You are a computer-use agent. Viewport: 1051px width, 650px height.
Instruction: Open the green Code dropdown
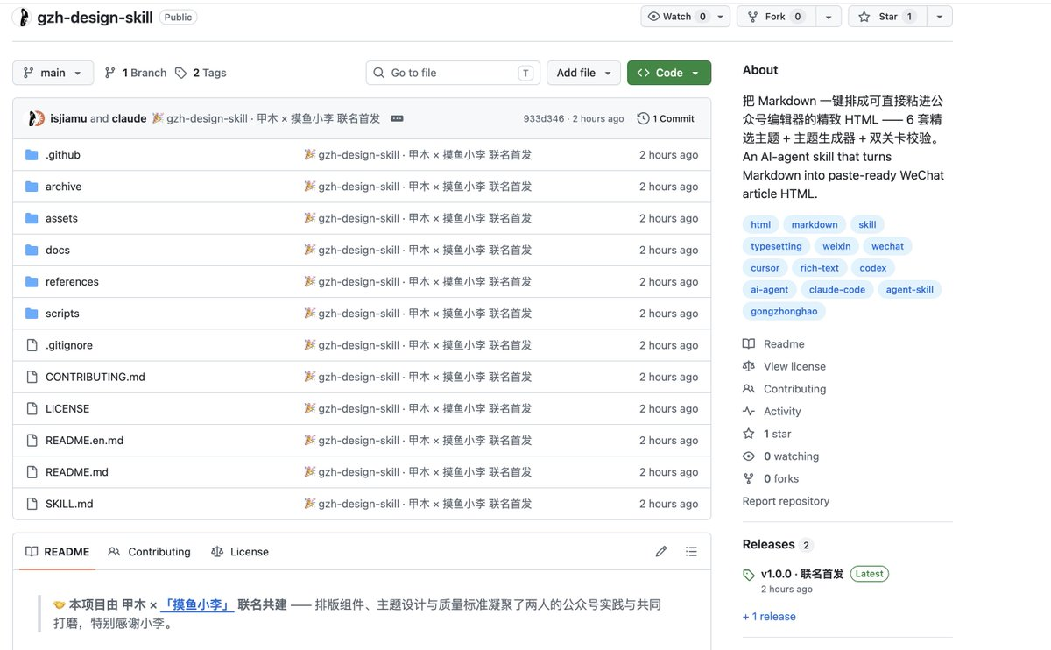point(669,73)
